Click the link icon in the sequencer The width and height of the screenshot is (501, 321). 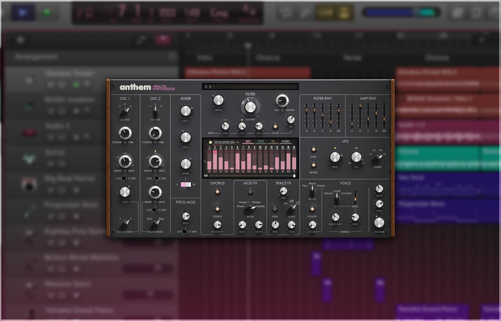[206, 176]
